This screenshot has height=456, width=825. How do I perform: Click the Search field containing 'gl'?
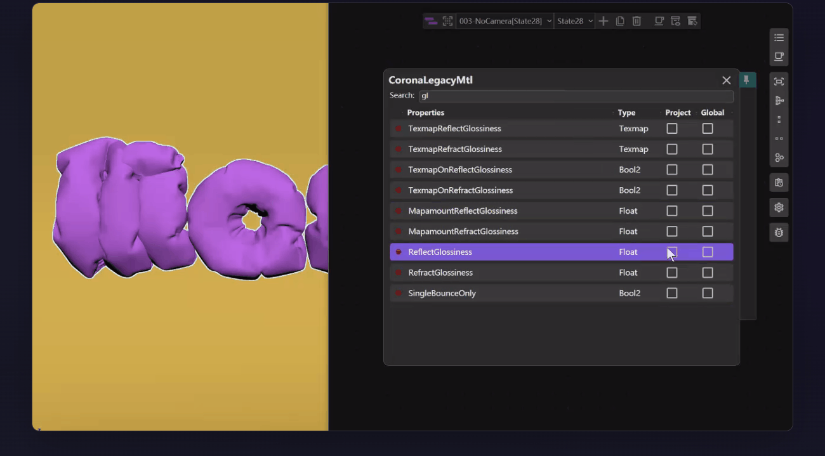point(575,96)
